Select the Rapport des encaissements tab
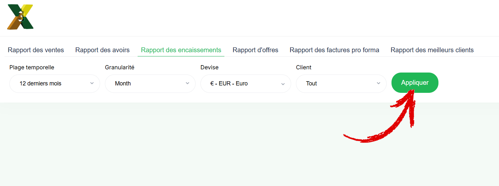 click(x=181, y=50)
